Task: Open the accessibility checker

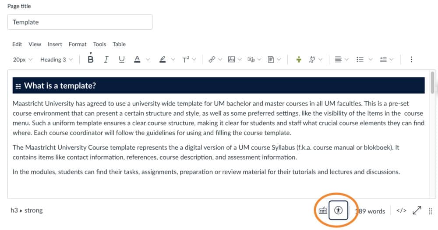Action: point(338,210)
